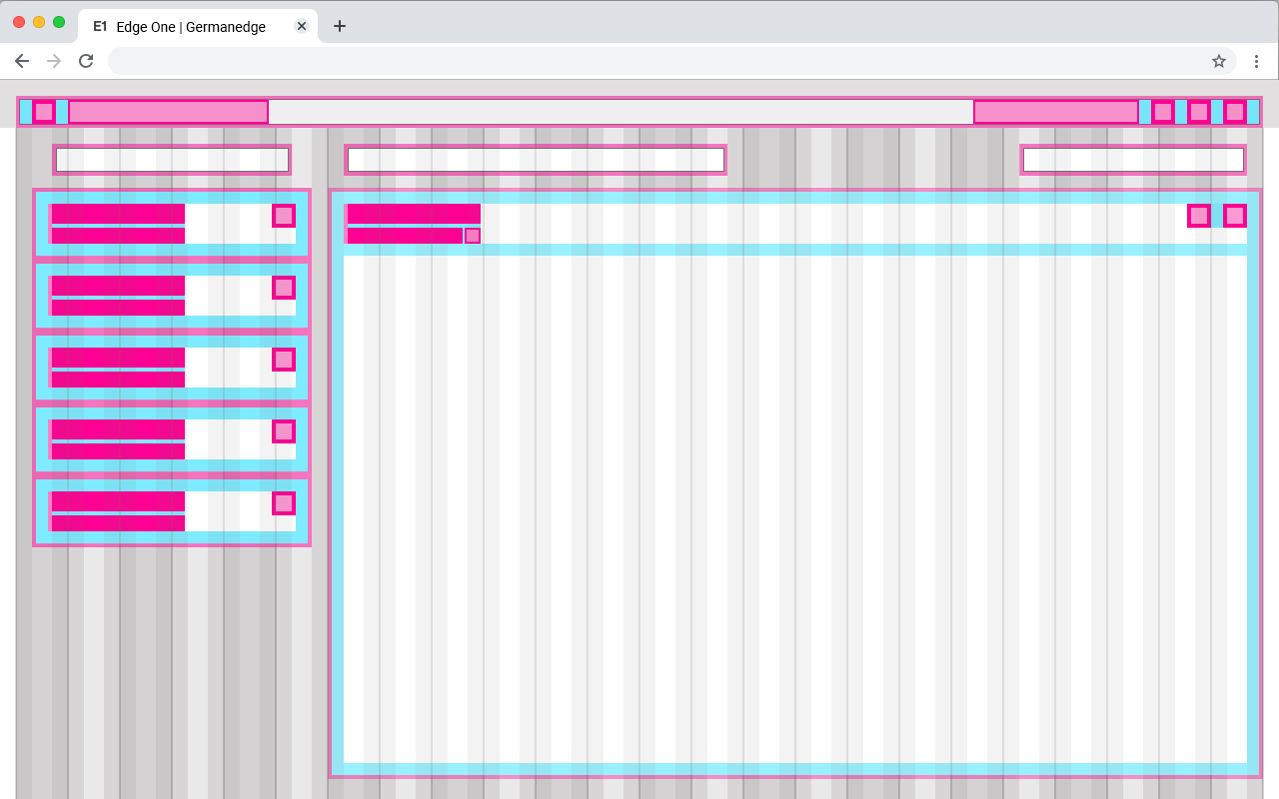Reload the page with the browser refresh button
Viewport: 1279px width, 799px height.
(x=86, y=61)
